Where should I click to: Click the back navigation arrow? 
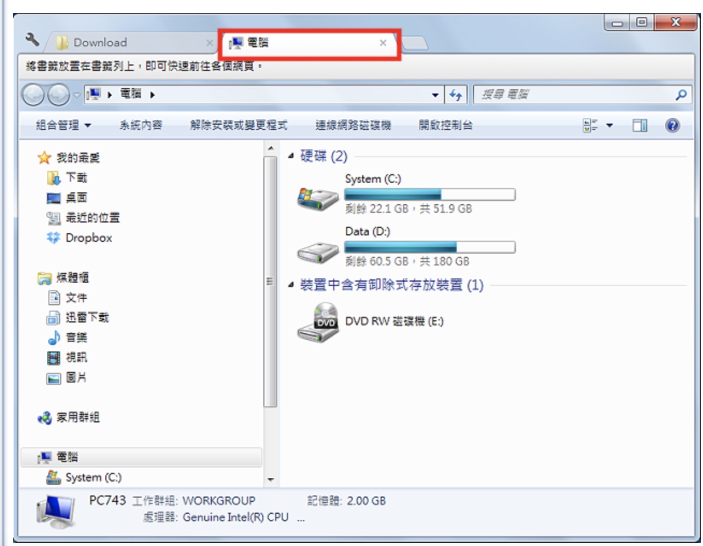[33, 95]
